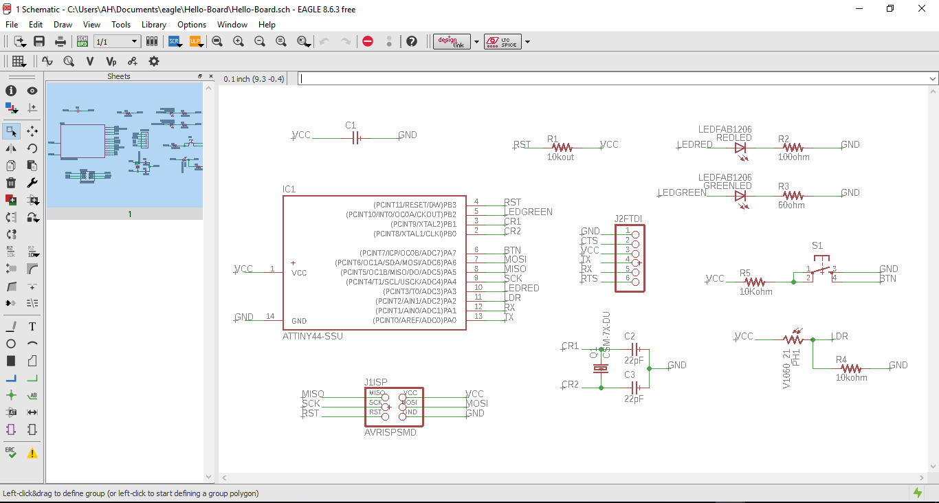The width and height of the screenshot is (939, 503).
Task: Select the Group selection tool
Action: (x=11, y=131)
